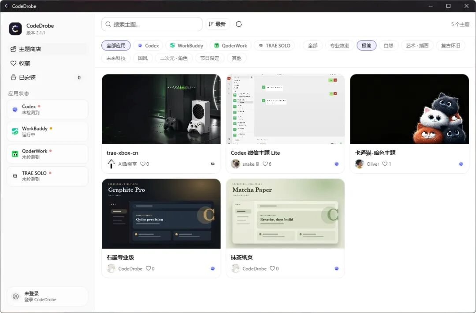Click CodeDrobe avatar on 抹茶纸页
This screenshot has width=476, height=313.
pos(235,268)
